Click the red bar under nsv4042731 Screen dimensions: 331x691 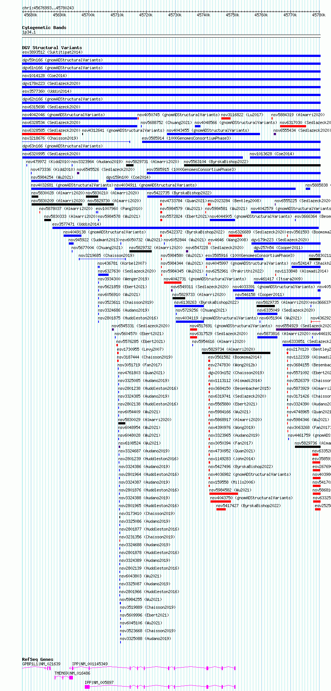click(x=173, y=283)
